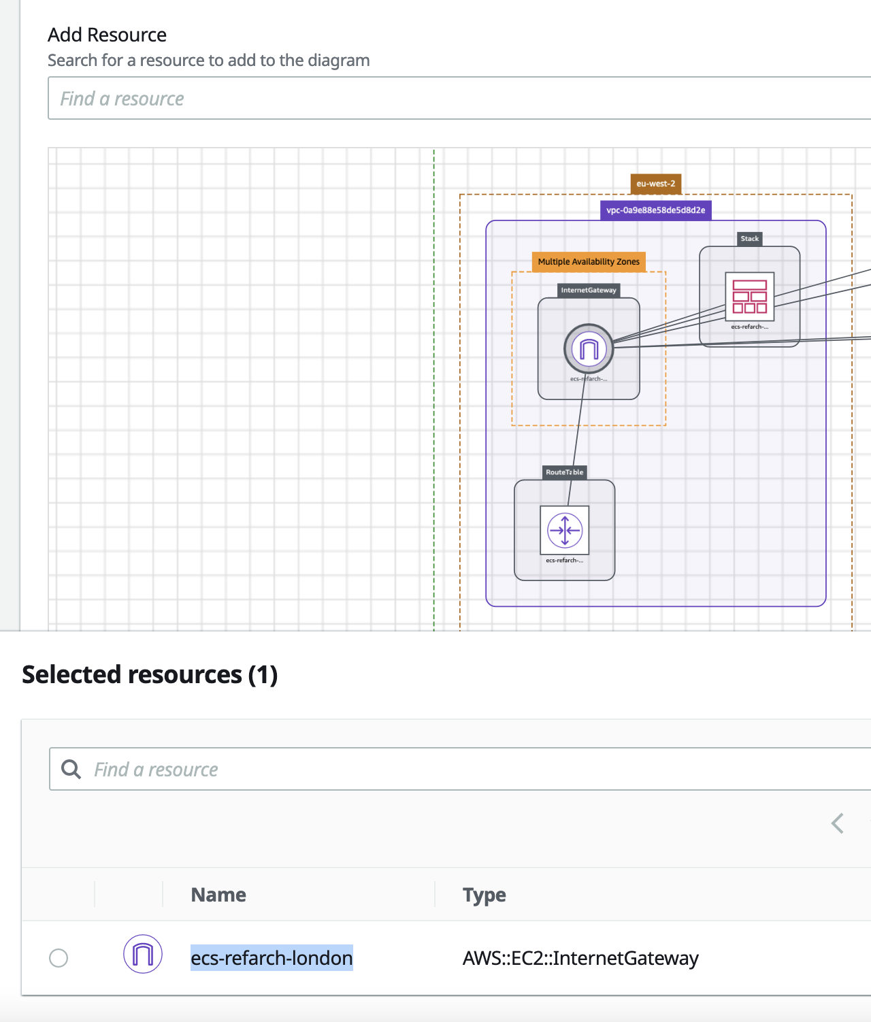Click the eu-west-2 region badge
Viewport: 871px width, 1022px height.
pos(655,184)
